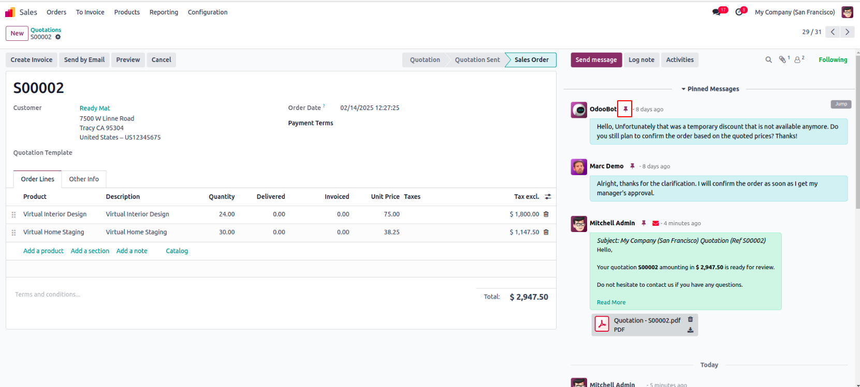Image resolution: width=860 pixels, height=387 pixels.
Task: Delete the Virtual Interior Design order line
Action: point(546,214)
